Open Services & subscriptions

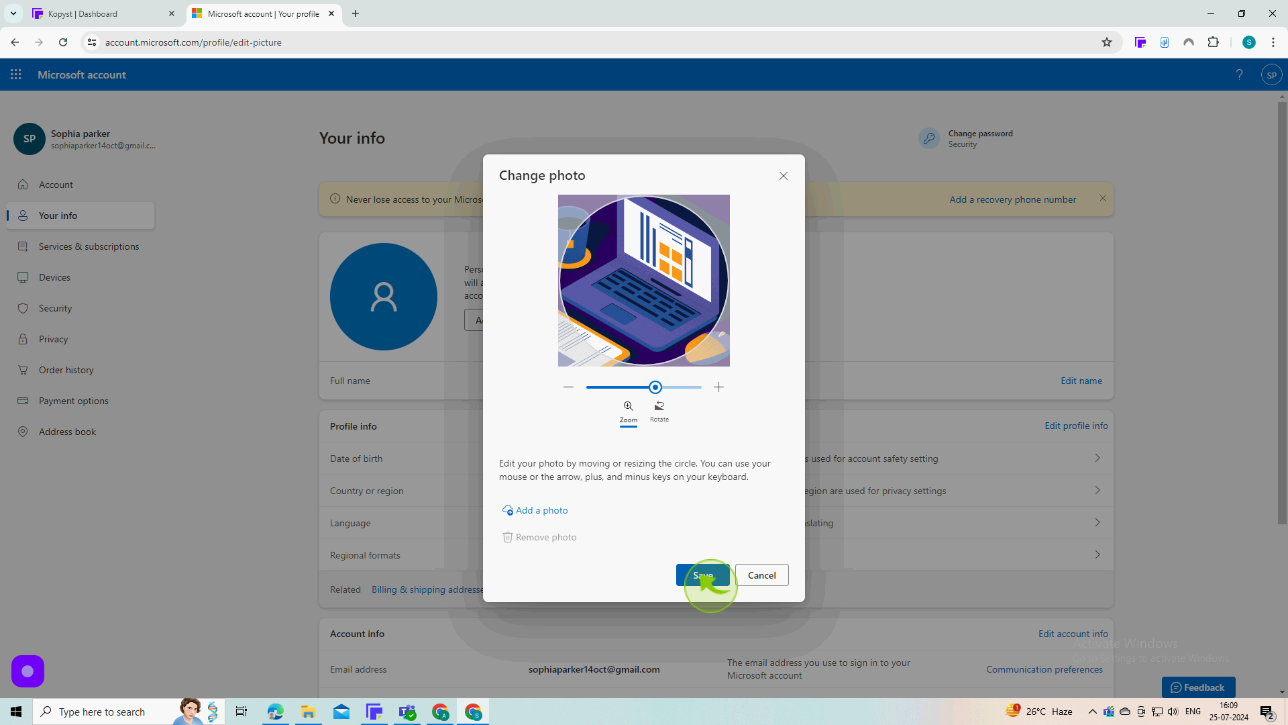(x=80, y=246)
